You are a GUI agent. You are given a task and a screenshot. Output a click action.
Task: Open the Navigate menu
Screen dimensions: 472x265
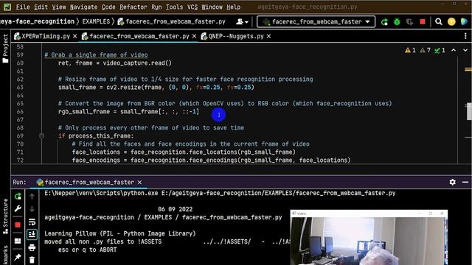click(83, 7)
